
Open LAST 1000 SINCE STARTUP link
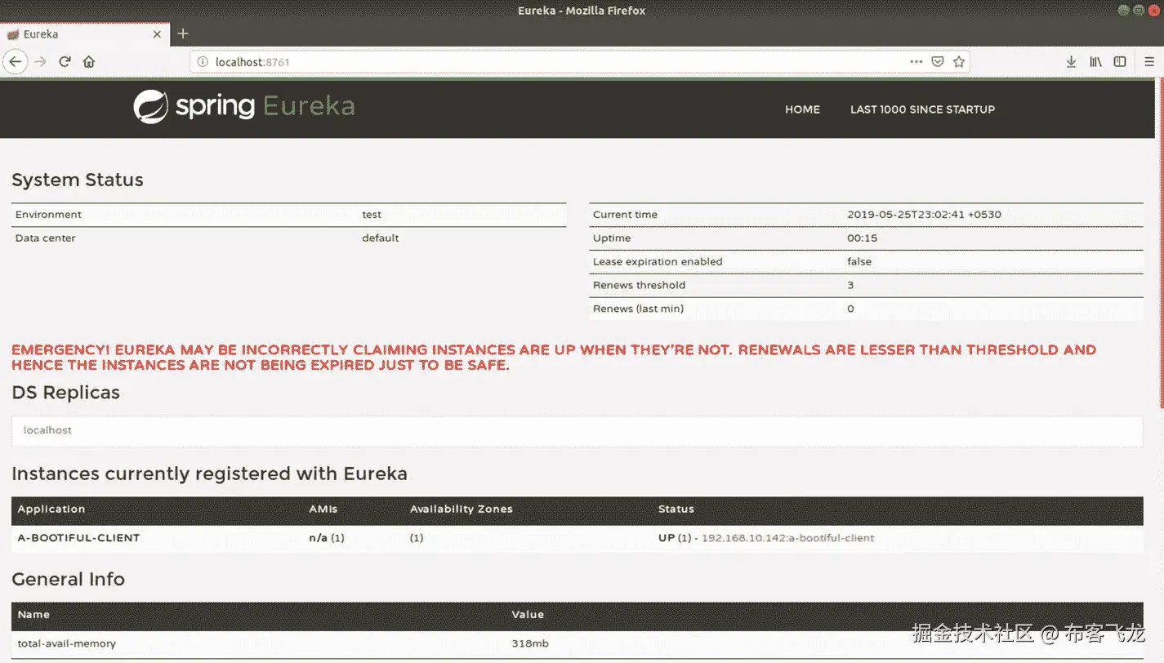click(x=922, y=109)
